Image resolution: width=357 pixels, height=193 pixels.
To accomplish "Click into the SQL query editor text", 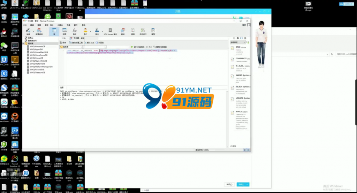I will tap(122, 52).
